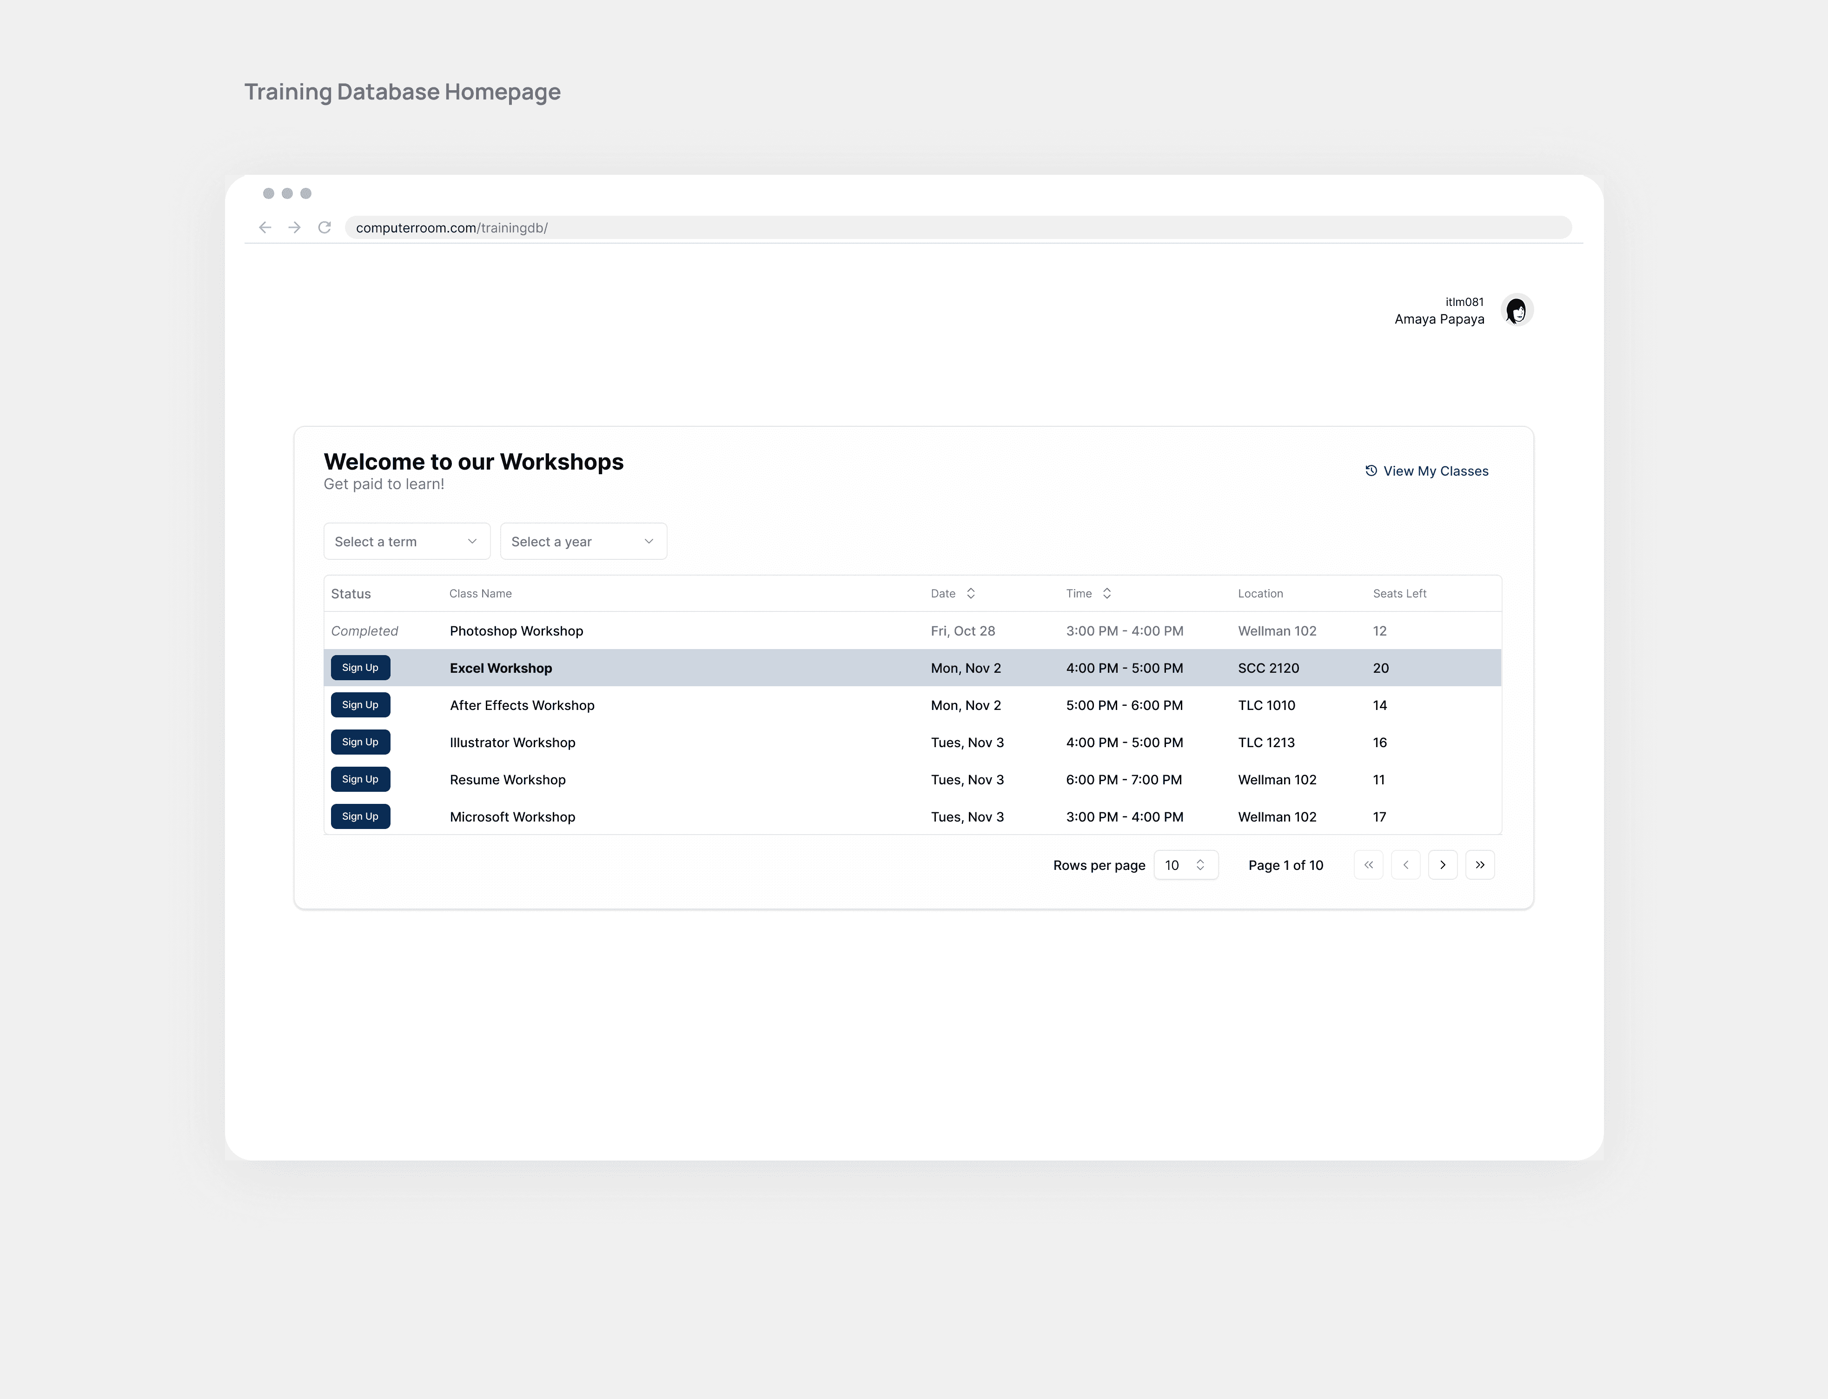
Task: Go to previous page of workshops
Action: (x=1406, y=865)
